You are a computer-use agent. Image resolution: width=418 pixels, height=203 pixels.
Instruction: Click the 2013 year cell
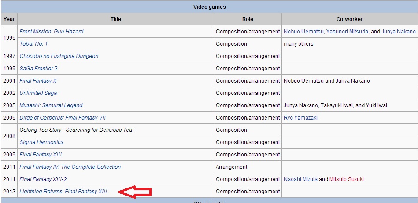coord(9,192)
